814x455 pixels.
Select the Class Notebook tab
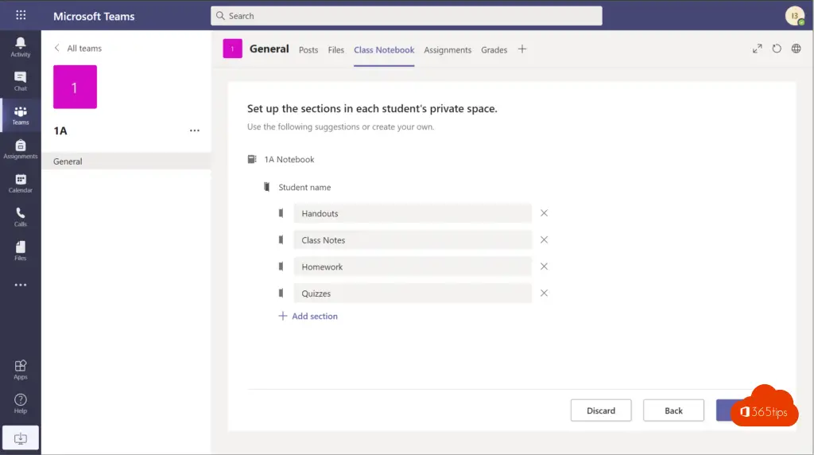384,50
